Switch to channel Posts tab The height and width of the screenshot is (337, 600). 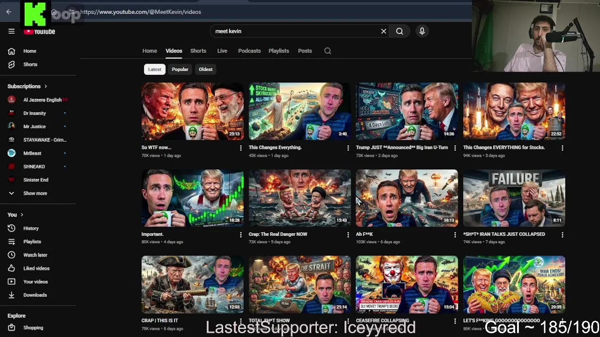click(305, 51)
